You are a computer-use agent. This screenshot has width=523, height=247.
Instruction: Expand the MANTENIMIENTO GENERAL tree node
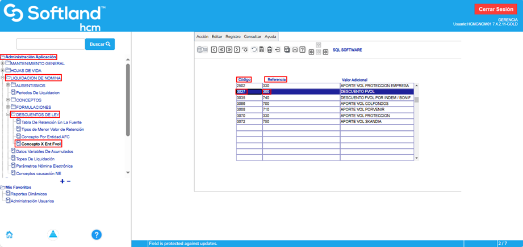click(x=3, y=63)
